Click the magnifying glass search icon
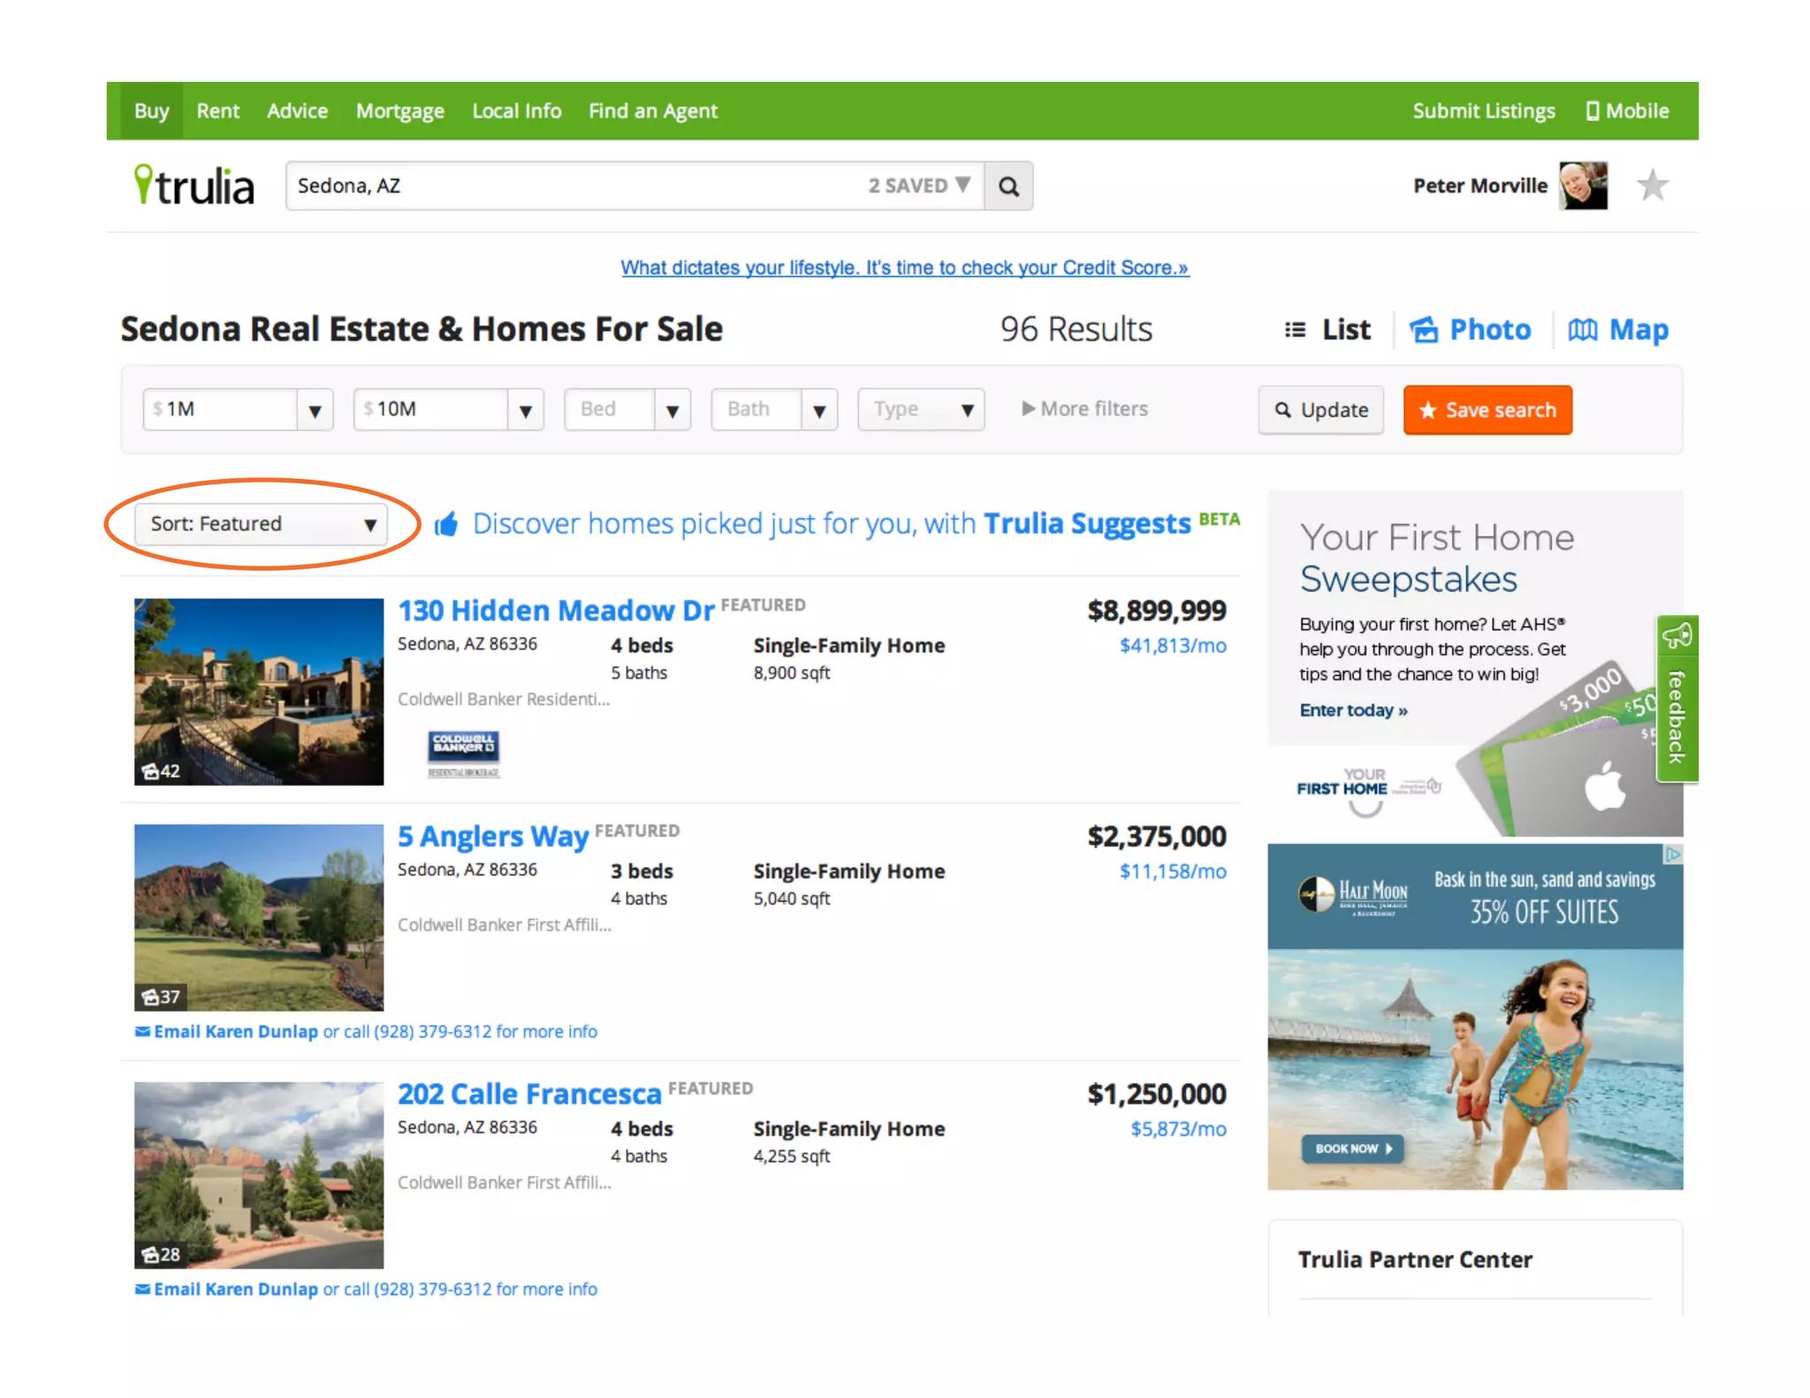Viewport: 1810px width, 1398px height. coord(1008,186)
